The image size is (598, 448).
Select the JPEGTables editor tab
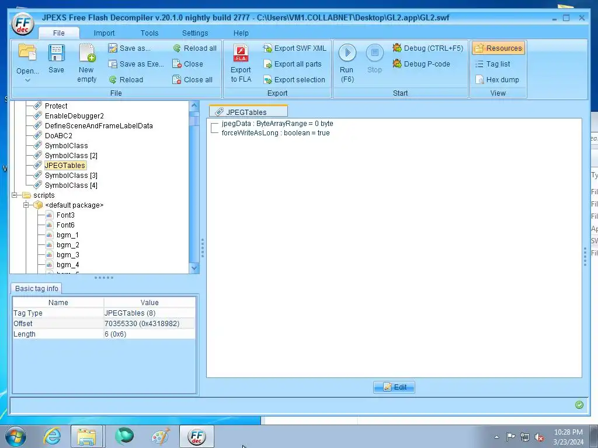[x=248, y=111]
